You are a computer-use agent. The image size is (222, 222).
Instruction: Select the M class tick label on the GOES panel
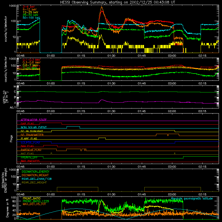15,87
